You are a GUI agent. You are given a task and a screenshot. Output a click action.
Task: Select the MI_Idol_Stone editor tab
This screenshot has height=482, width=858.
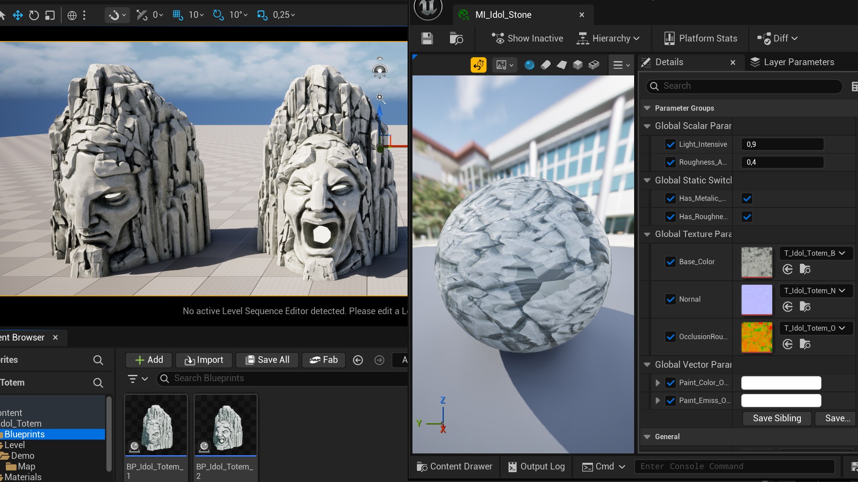[x=523, y=15]
